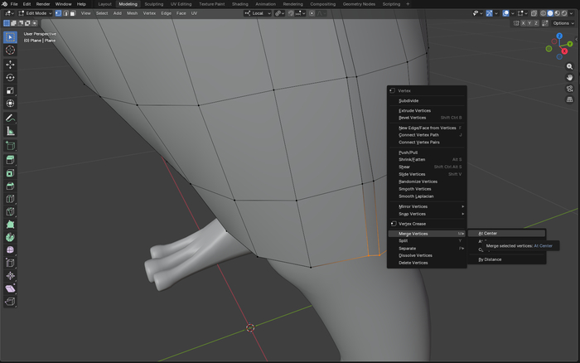Activate the Cursor tool in left toolbar
This screenshot has width=580, height=363.
pos(11,51)
